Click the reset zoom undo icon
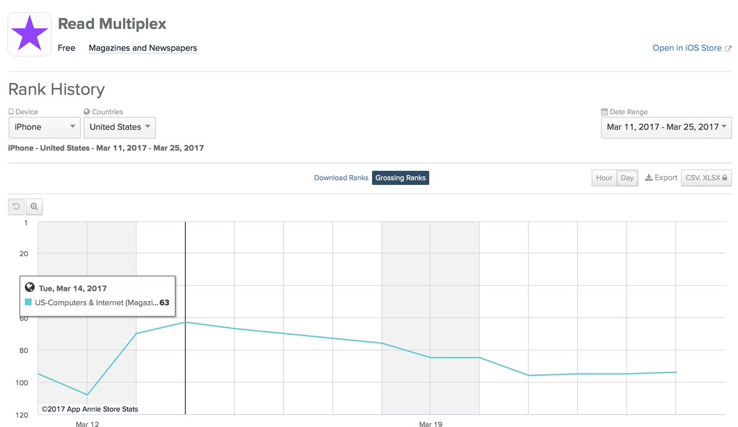This screenshot has height=427, width=738. click(x=16, y=207)
